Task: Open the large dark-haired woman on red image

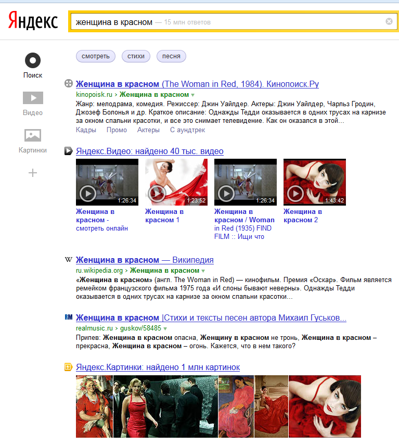Action: [325, 406]
